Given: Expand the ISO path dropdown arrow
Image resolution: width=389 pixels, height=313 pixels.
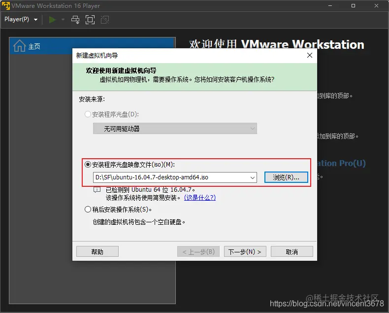Looking at the screenshot, I should [x=253, y=177].
